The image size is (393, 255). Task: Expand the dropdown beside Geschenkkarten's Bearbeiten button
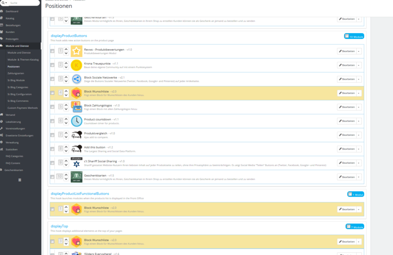pyautogui.click(x=359, y=177)
